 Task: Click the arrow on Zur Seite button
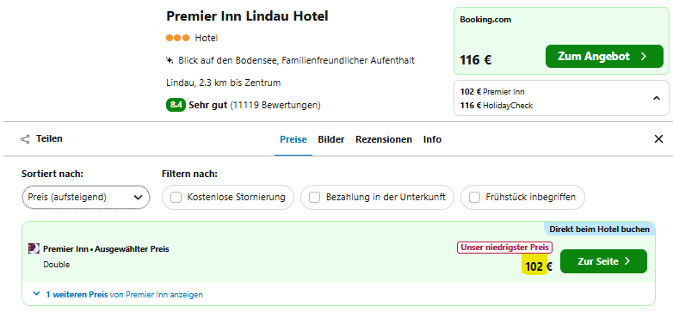[x=627, y=261]
